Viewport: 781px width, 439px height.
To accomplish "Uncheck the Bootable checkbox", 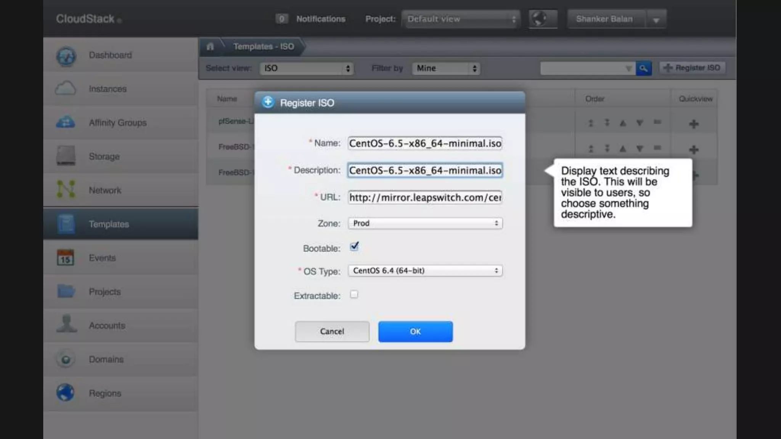I will click(354, 247).
